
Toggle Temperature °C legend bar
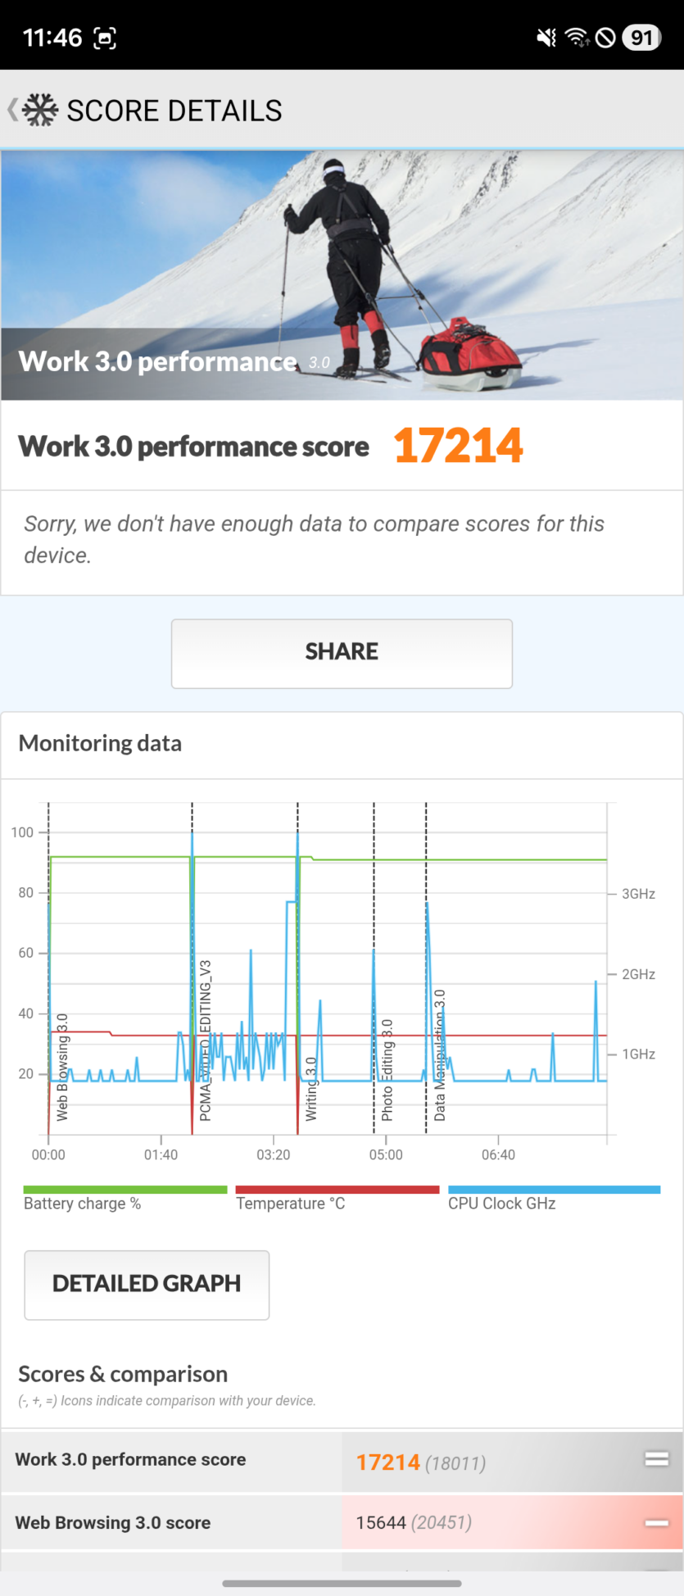click(x=337, y=1190)
